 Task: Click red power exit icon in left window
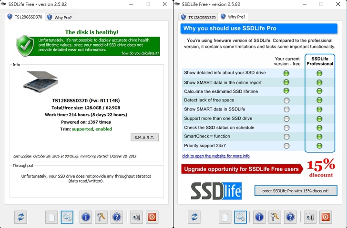pyautogui.click(x=152, y=217)
